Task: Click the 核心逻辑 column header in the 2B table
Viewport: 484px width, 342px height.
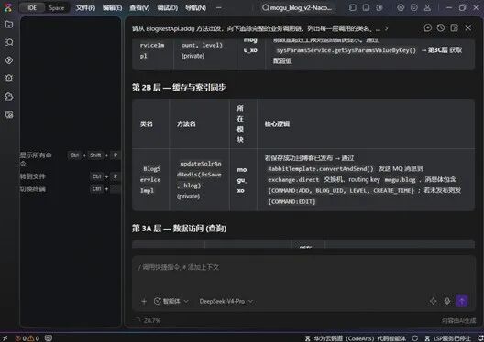Action: pos(277,123)
